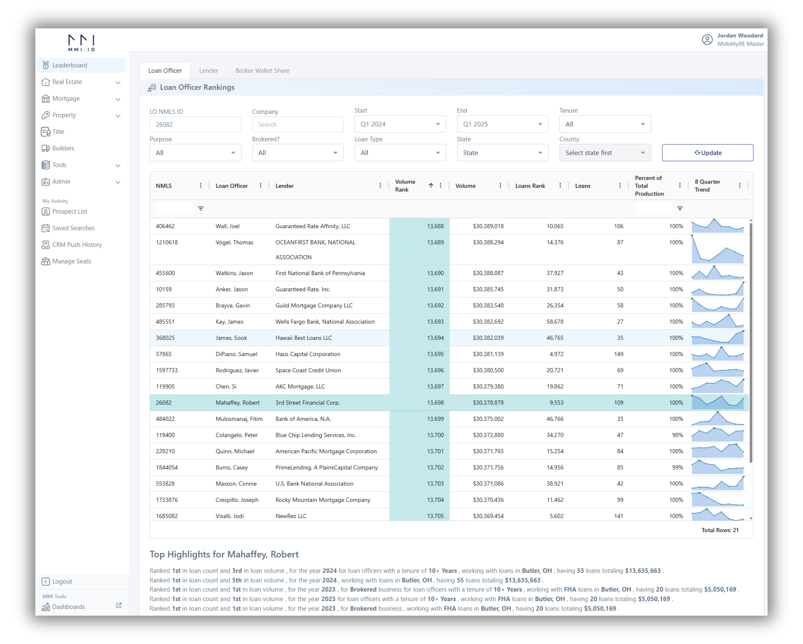Screen dimensions: 803x644
Task: Open the Lender column menu dots
Action: (380, 185)
